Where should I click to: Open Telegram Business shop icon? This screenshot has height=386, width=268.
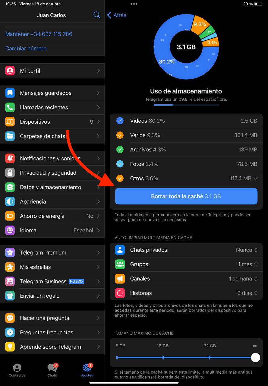[10, 281]
